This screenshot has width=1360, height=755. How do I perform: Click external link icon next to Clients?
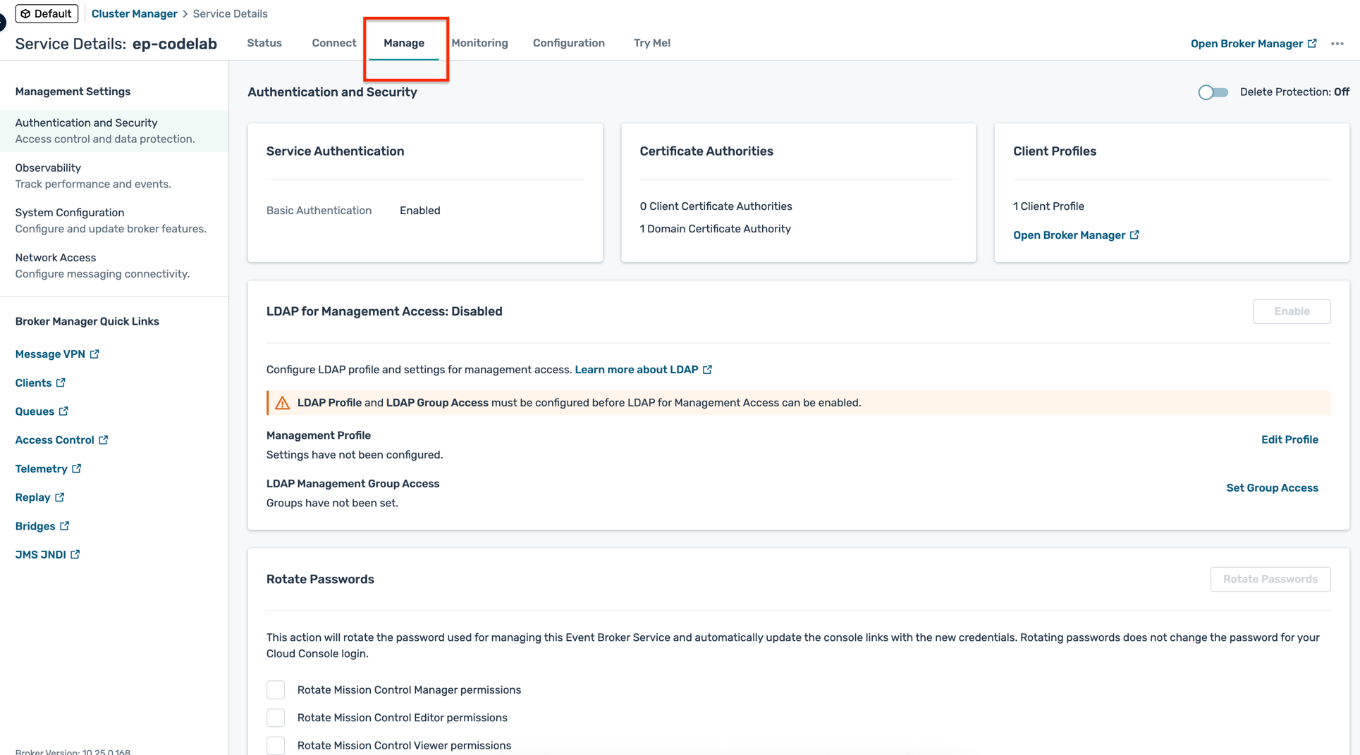coord(61,382)
